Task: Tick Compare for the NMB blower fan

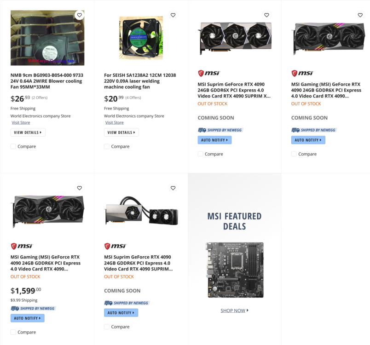Action: click(x=13, y=147)
